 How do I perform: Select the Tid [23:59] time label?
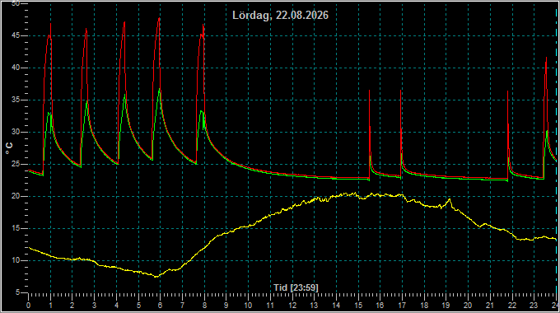pos(296,287)
